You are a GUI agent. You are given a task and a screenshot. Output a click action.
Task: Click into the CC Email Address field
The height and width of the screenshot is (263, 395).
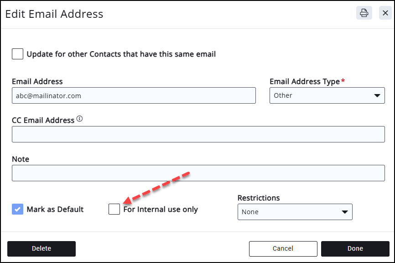(x=198, y=134)
